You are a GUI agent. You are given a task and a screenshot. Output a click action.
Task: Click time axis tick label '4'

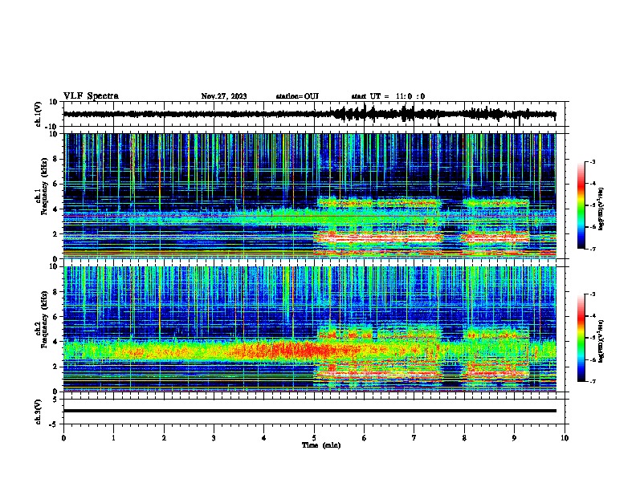(x=264, y=438)
